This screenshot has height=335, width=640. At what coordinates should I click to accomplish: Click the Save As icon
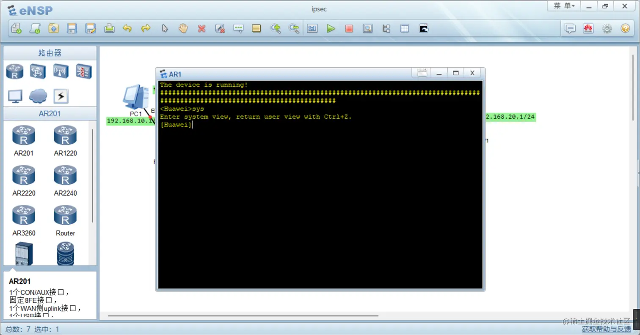tap(91, 28)
